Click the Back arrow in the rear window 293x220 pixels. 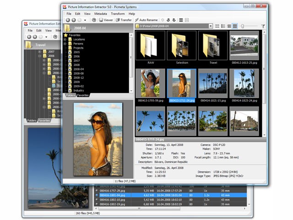click(29, 37)
